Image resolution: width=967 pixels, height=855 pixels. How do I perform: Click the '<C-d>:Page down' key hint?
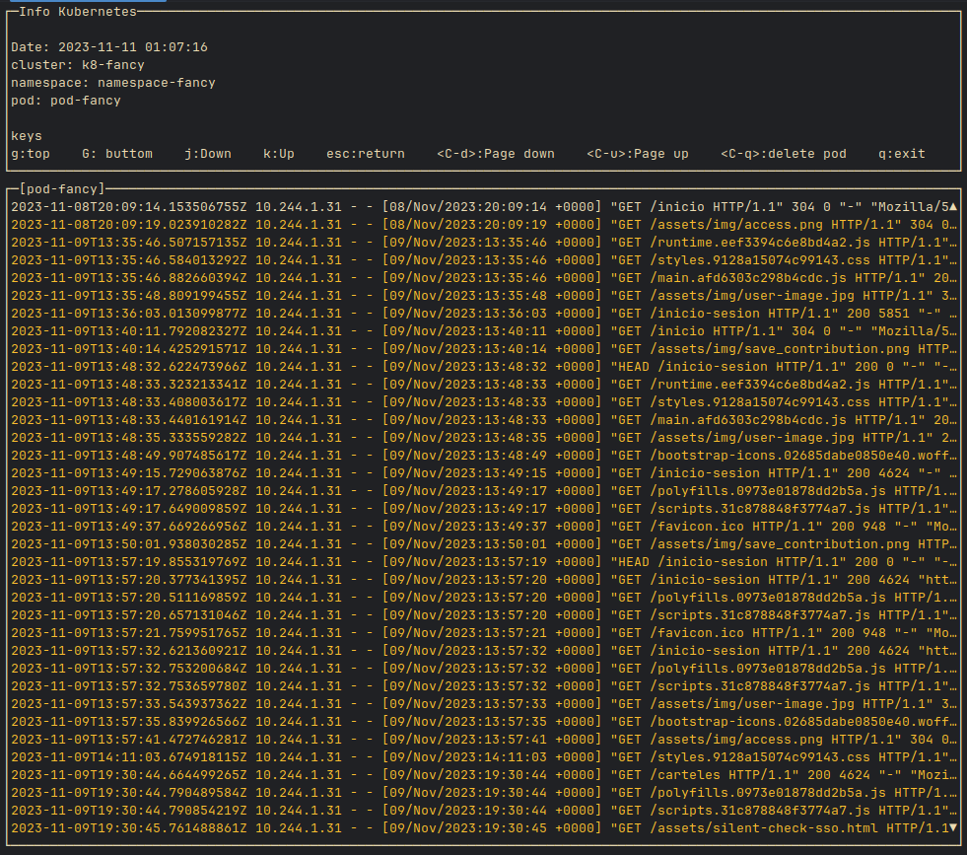point(496,154)
